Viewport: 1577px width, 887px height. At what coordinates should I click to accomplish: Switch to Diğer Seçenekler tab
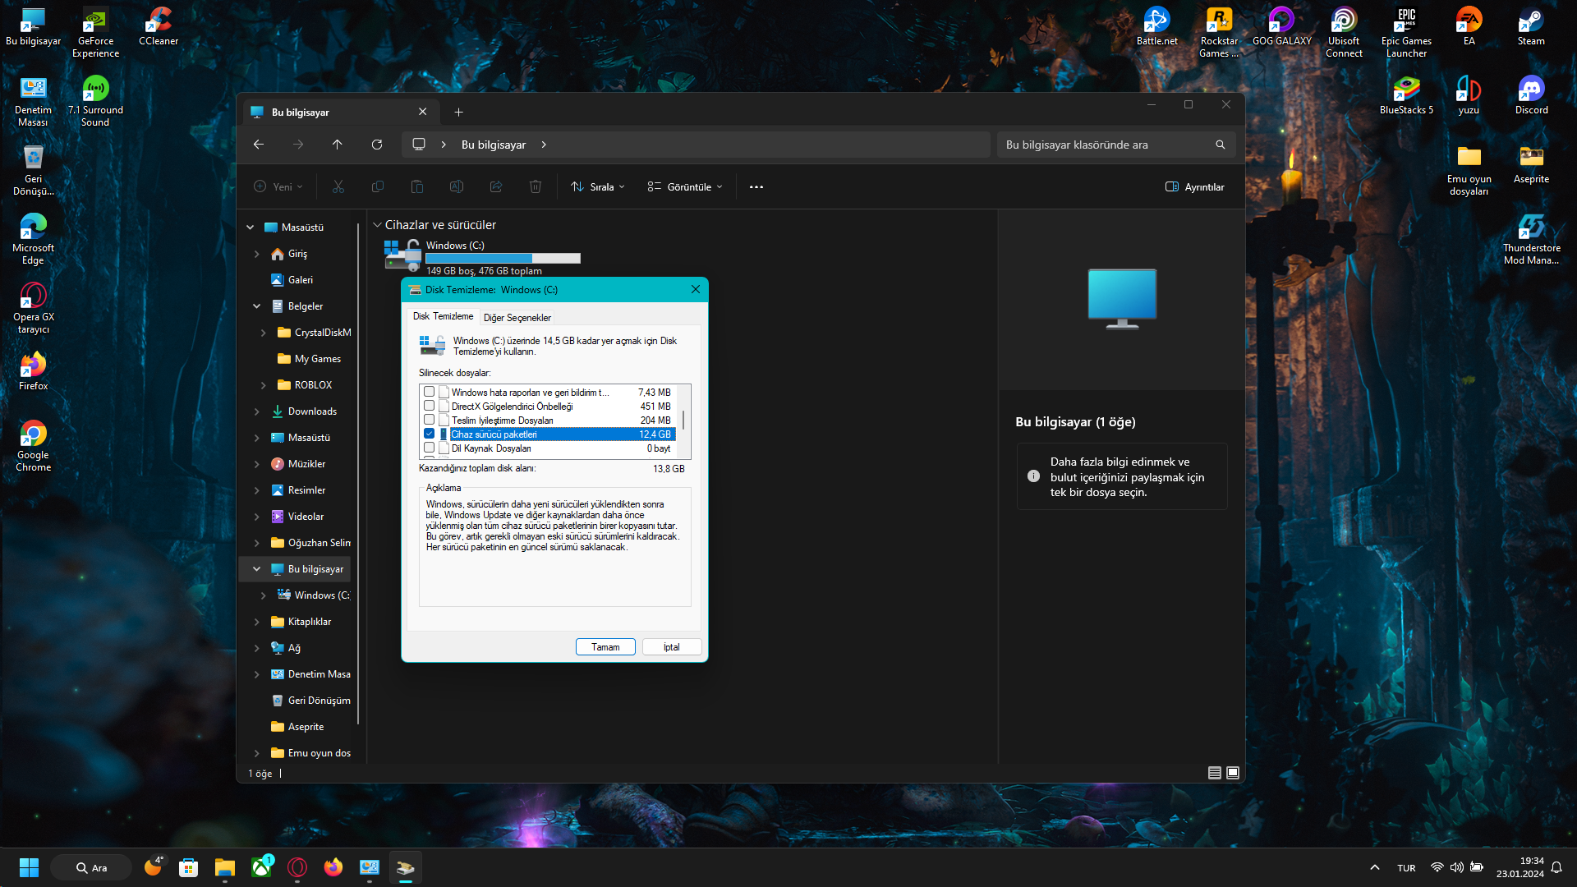pyautogui.click(x=517, y=318)
